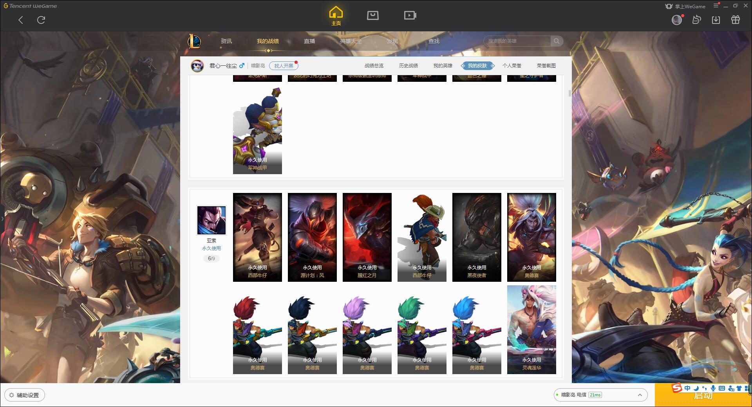Switch to 我的英雄 sub-tab
752x407 pixels.
tap(443, 66)
